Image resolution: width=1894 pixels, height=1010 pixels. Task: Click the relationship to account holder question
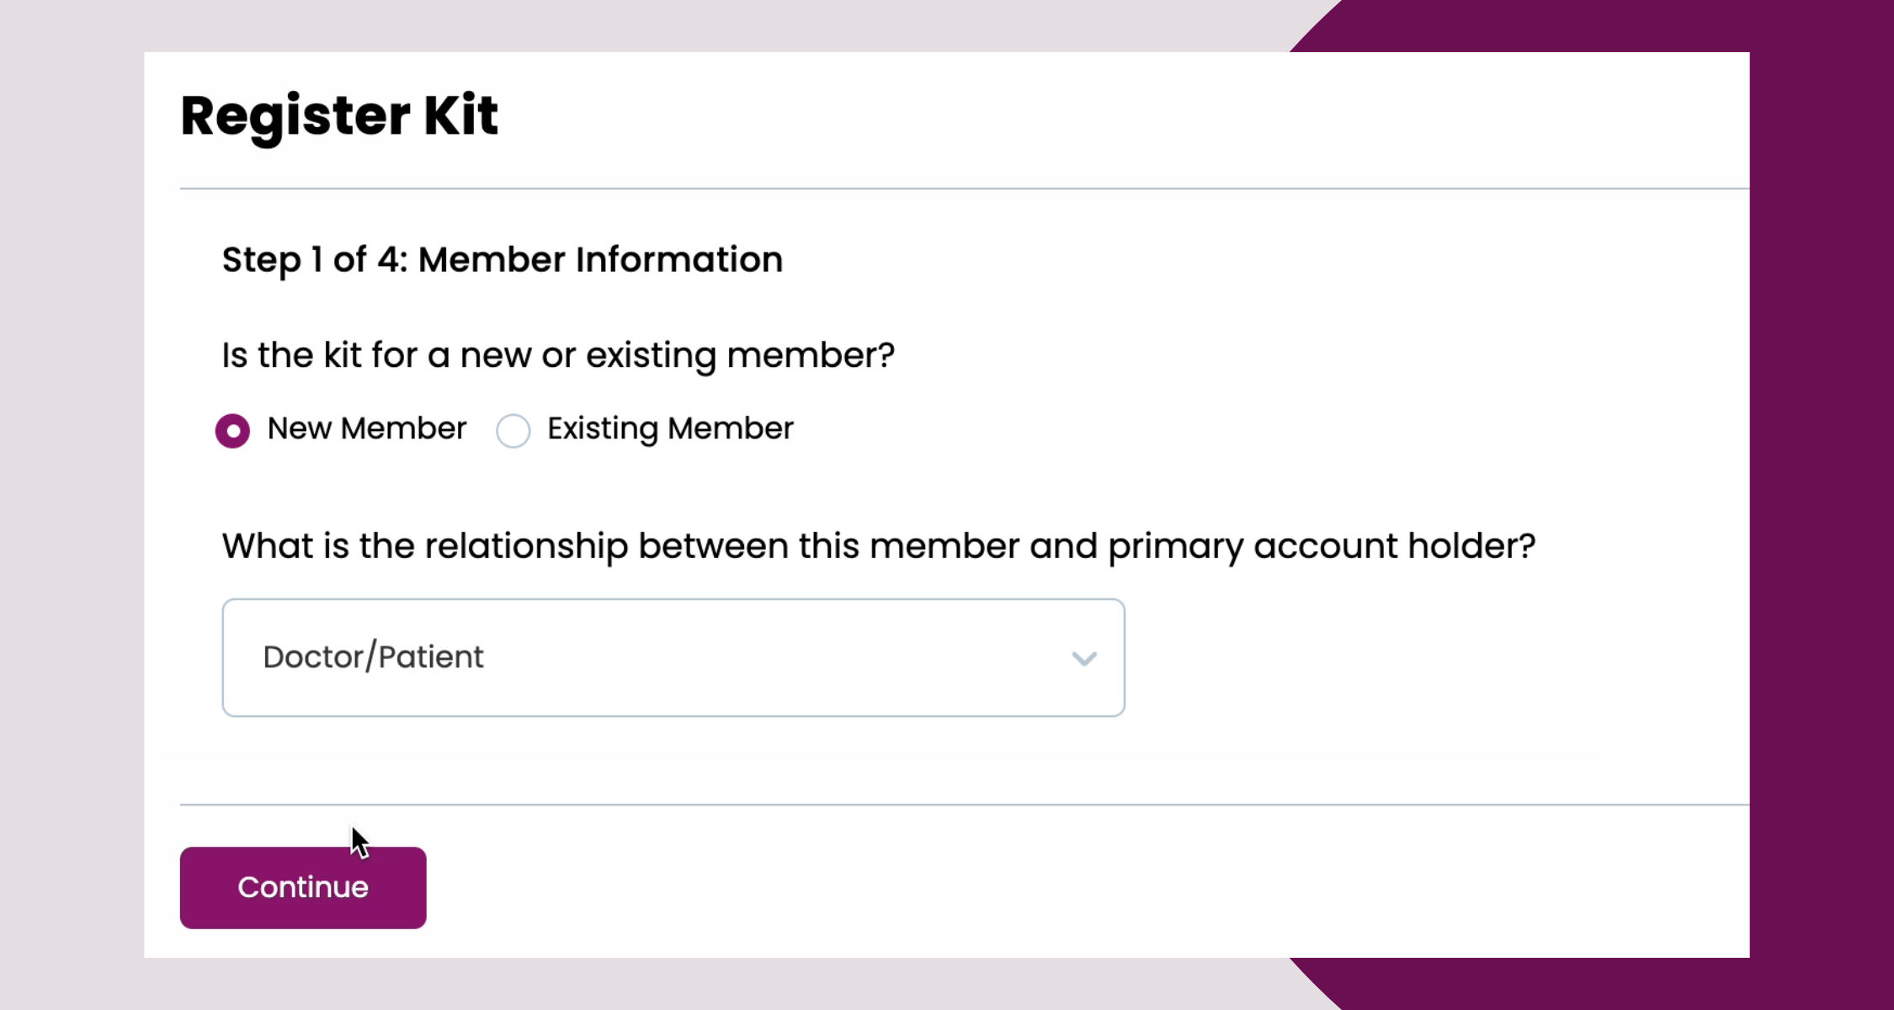[878, 546]
